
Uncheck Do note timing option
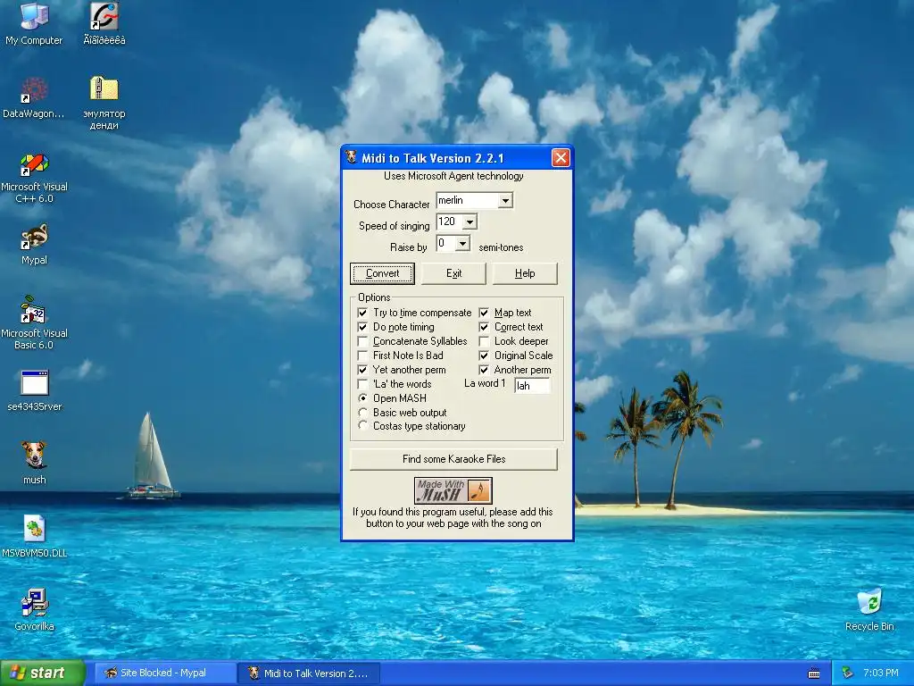[362, 327]
